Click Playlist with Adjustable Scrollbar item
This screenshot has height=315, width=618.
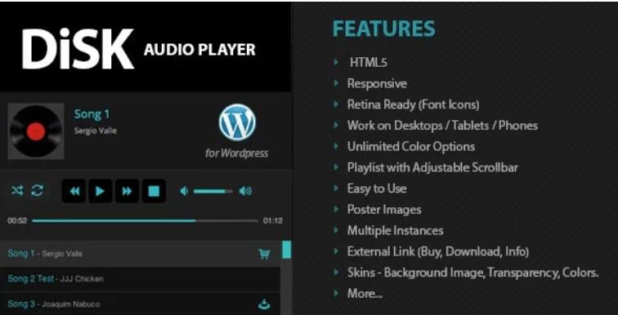tap(432, 167)
